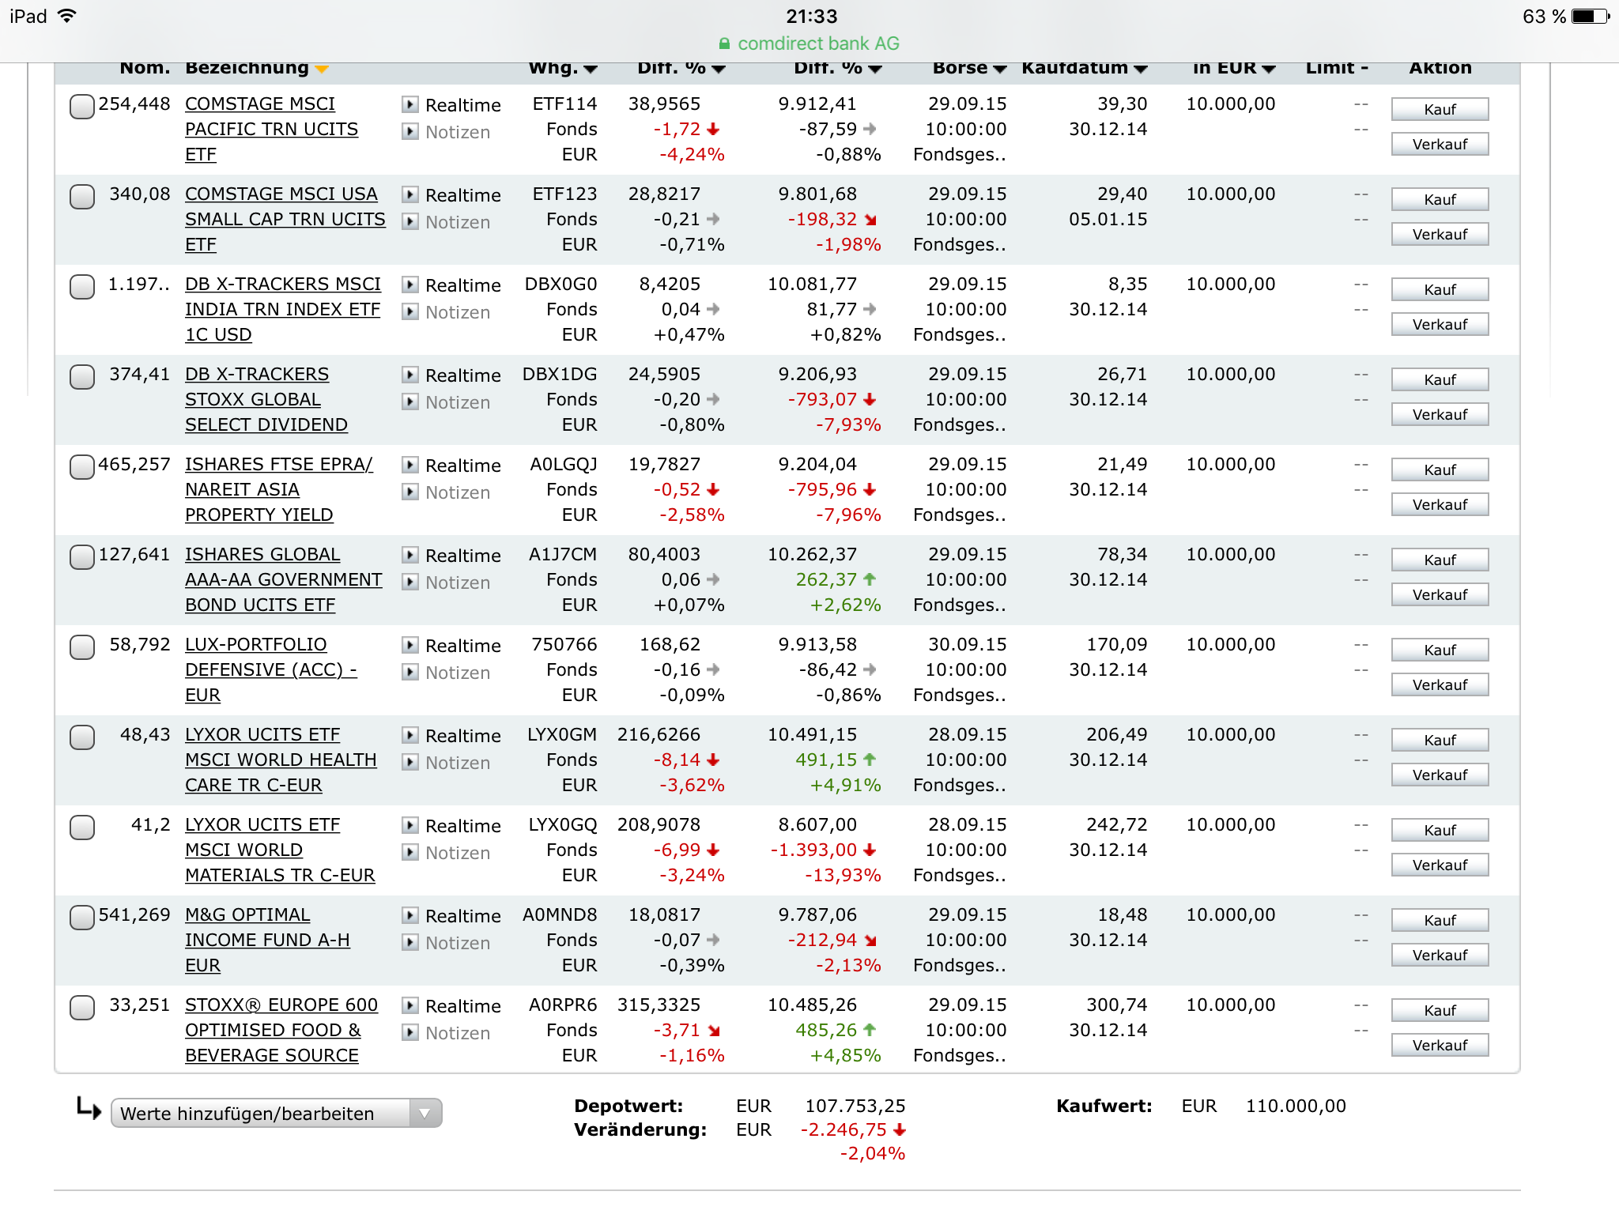The image size is (1619, 1214).
Task: Check the COMSTAGE MSCI PACIFIC row checkbox
Action: [82, 106]
